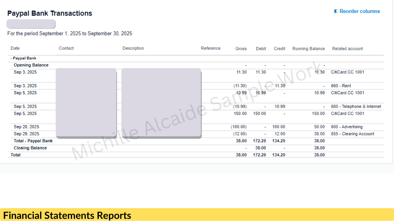The width and height of the screenshot is (394, 221).
Task: Click 'CitiCard CC 1001' in the 150.00 row
Action: (348, 114)
